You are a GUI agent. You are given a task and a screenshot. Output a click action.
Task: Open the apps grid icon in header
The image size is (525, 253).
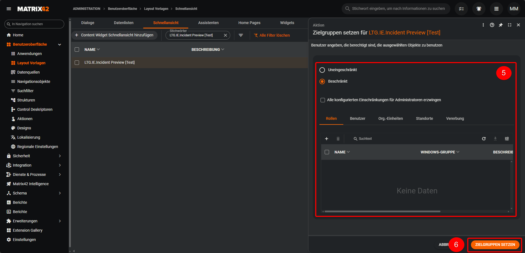(496, 9)
